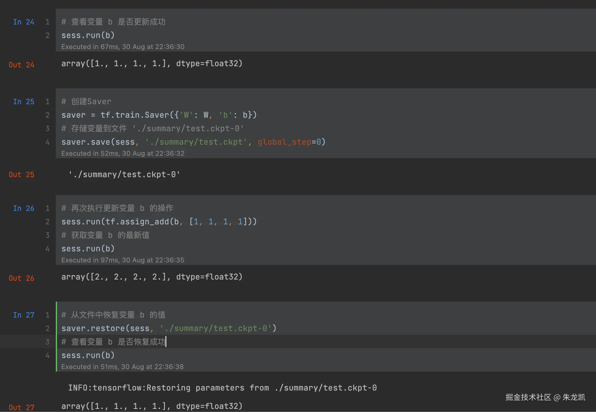The width and height of the screenshot is (596, 412).
Task: Click the In 27 cell label
Action: tap(23, 315)
